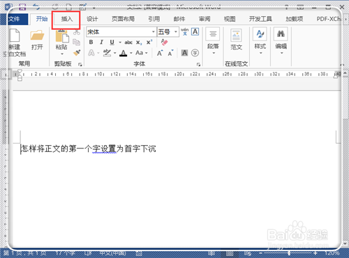Click the 粘贴 paste icon
This screenshot has height=258, width=349.
[61, 37]
